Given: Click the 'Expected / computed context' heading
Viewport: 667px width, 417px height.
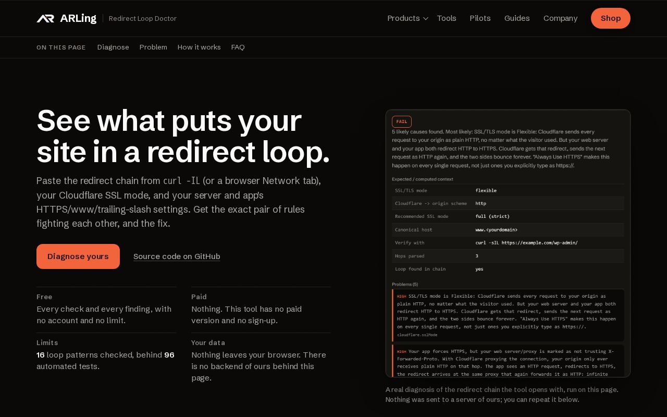Looking at the screenshot, I should coord(423,179).
